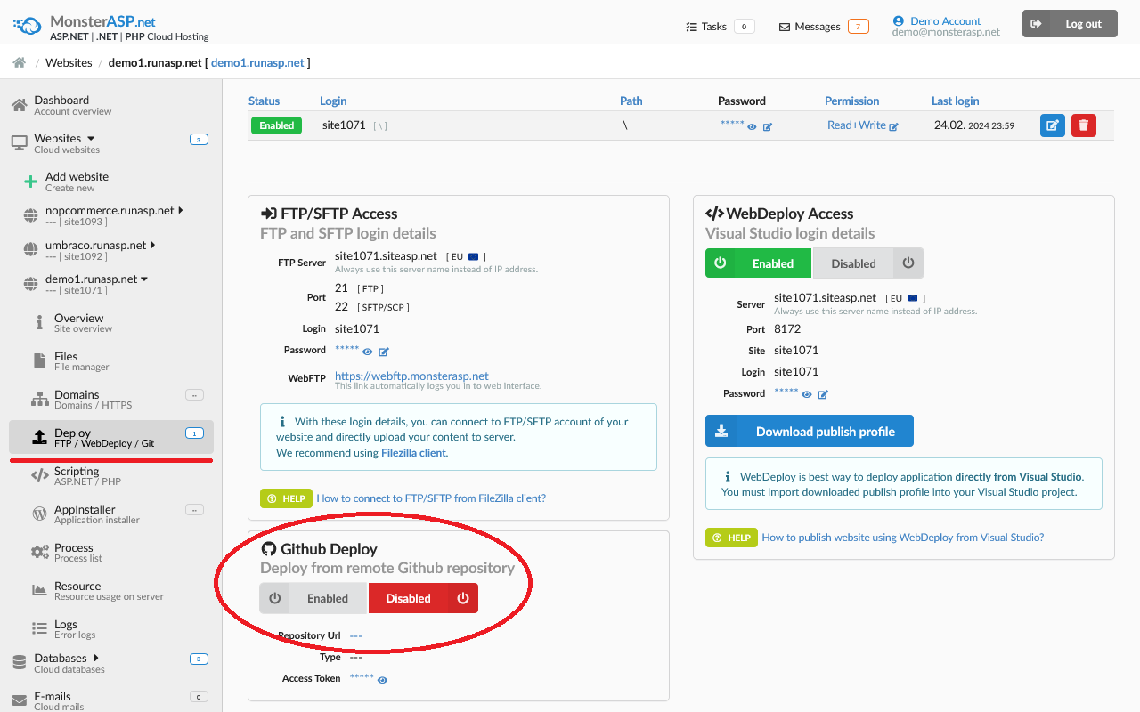Image resolution: width=1140 pixels, height=712 pixels.
Task: Set Github Deploy to Disabled
Action: (x=423, y=598)
